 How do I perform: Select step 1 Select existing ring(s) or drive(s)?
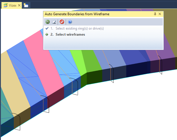75,28
